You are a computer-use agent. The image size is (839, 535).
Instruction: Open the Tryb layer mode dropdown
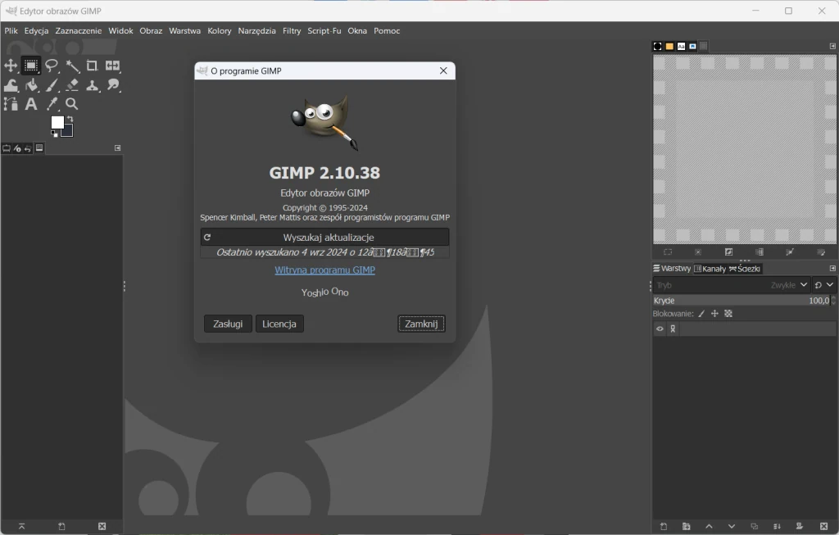pyautogui.click(x=731, y=285)
